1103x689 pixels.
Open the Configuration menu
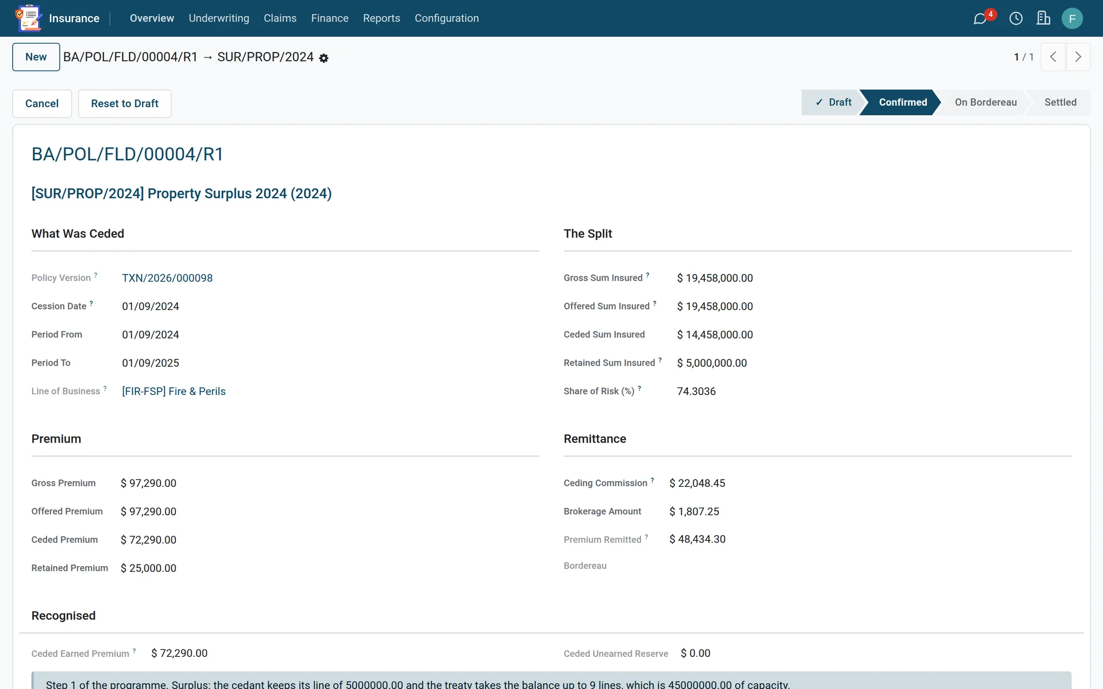447,18
